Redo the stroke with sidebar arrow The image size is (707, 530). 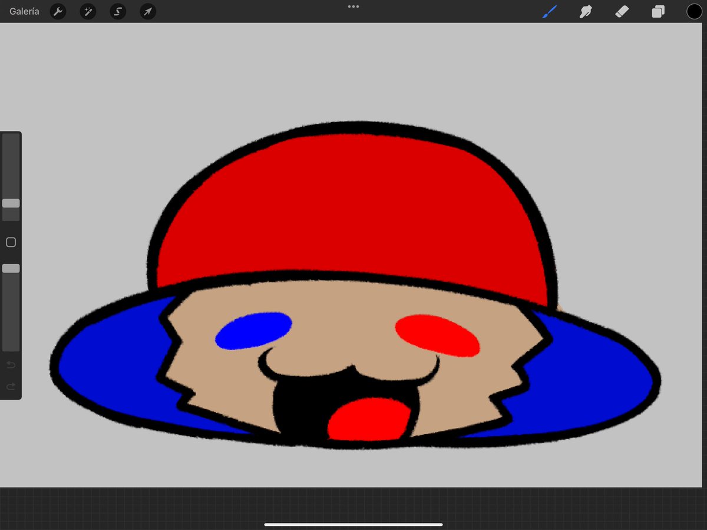[x=11, y=386]
